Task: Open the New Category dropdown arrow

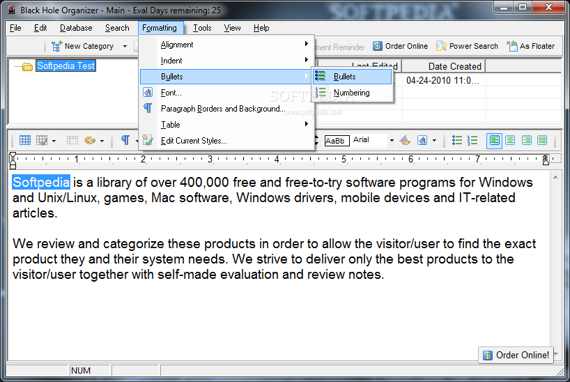Action: (x=125, y=47)
